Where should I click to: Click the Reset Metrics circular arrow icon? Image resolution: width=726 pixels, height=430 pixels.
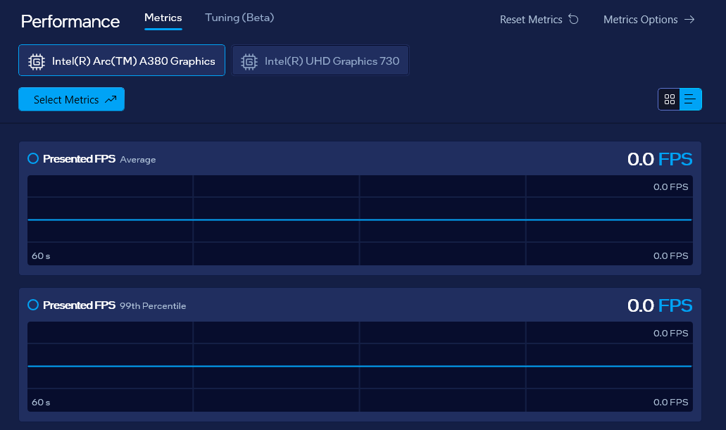point(573,20)
